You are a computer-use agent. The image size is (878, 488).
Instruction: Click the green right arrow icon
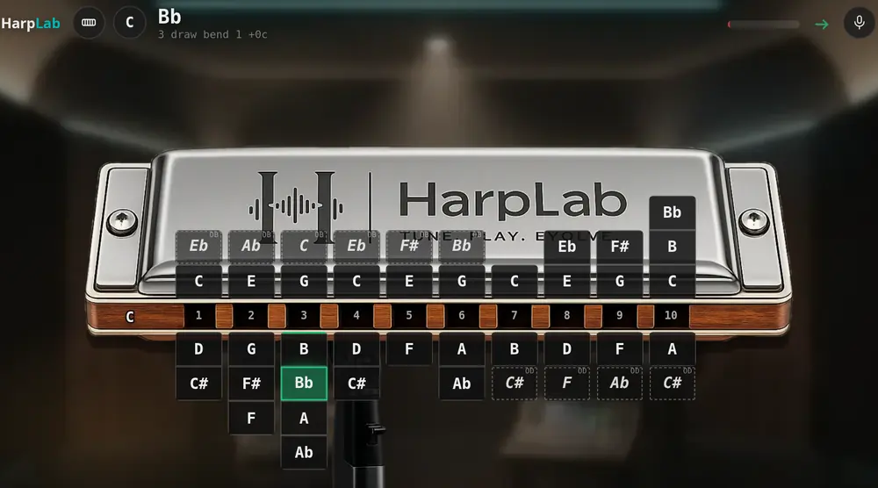822,24
